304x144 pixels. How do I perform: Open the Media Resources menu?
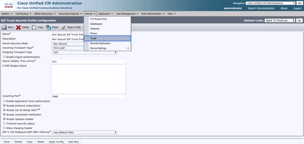point(45,14)
